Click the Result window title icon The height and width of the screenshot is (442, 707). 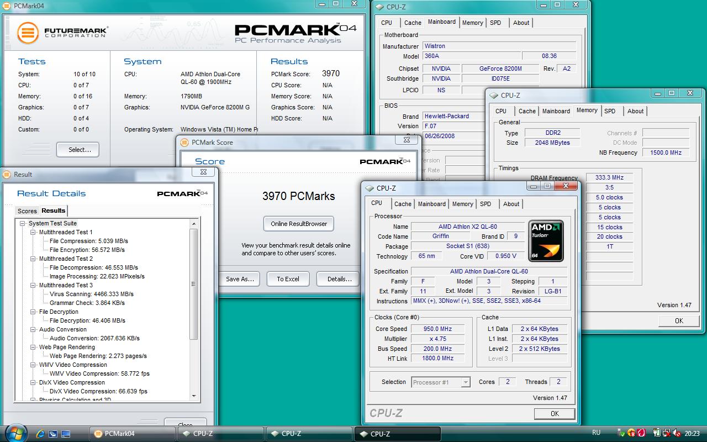[7, 174]
